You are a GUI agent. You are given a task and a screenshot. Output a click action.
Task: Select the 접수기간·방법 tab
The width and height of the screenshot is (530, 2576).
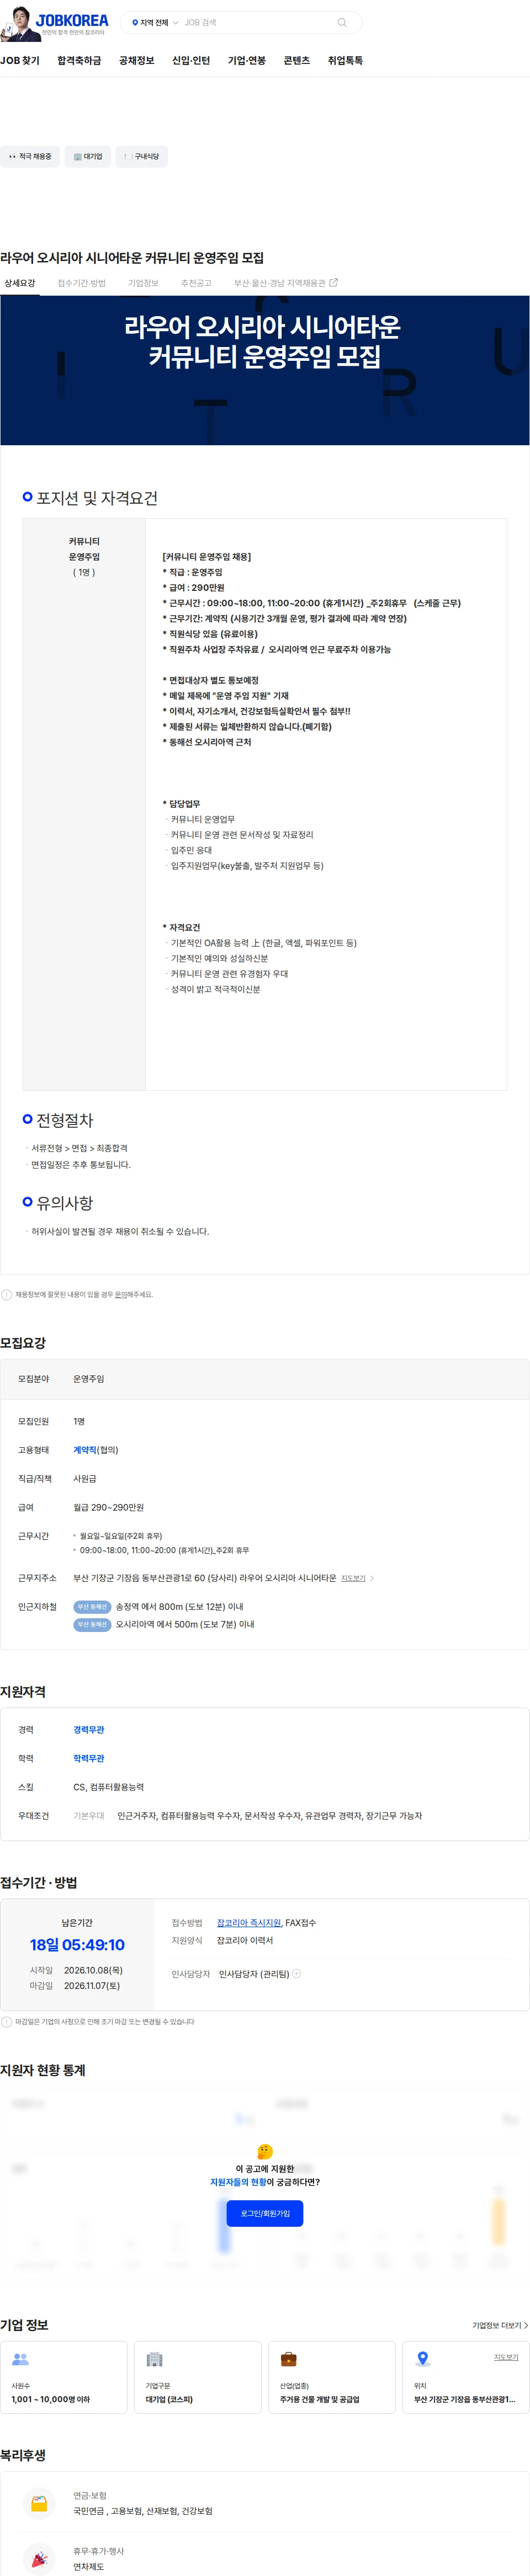(x=81, y=283)
